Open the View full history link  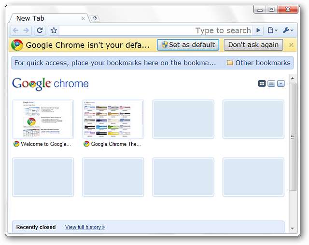[x=85, y=227]
